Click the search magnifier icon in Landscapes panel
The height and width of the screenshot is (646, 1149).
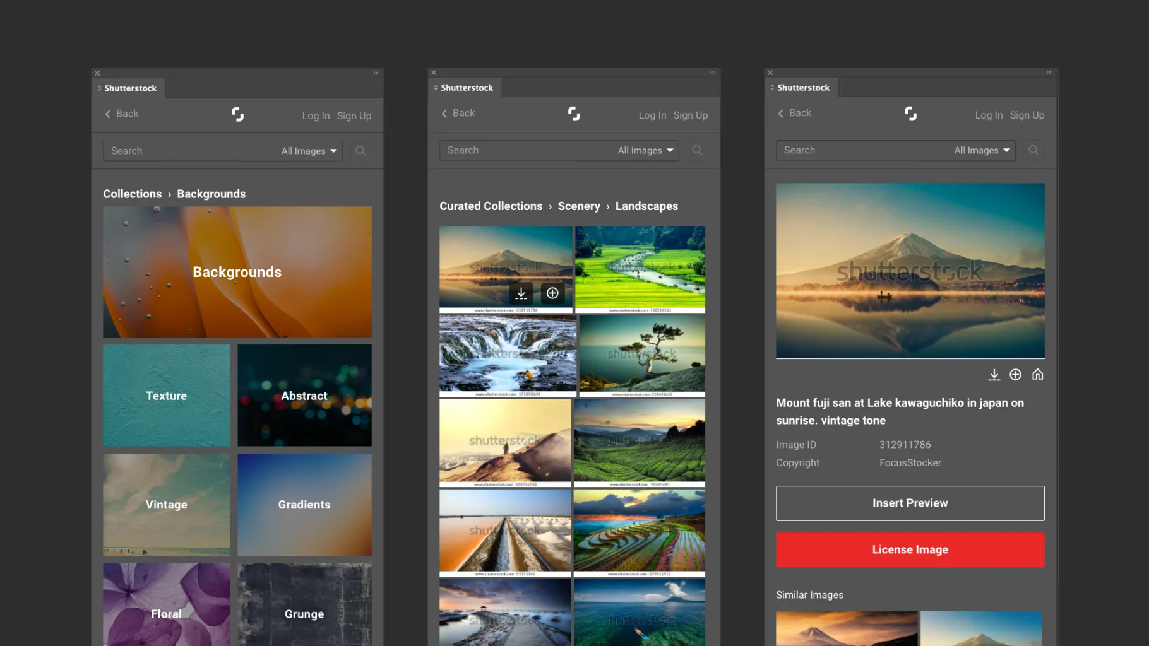pyautogui.click(x=697, y=150)
